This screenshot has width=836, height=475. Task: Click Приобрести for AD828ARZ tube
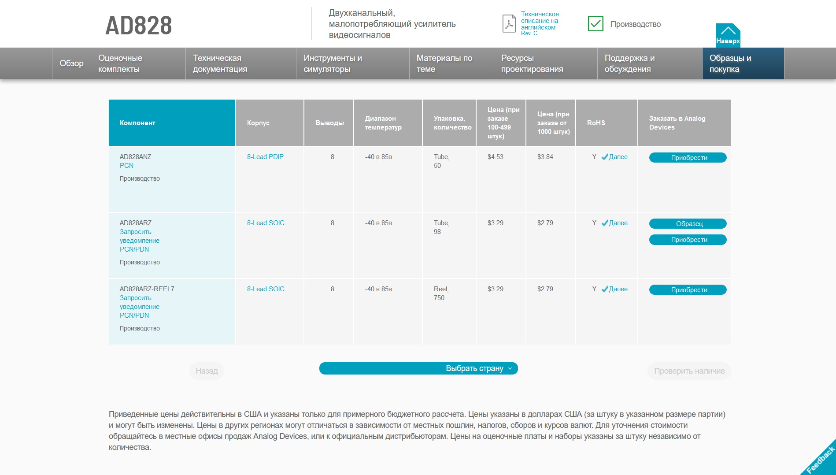click(688, 240)
